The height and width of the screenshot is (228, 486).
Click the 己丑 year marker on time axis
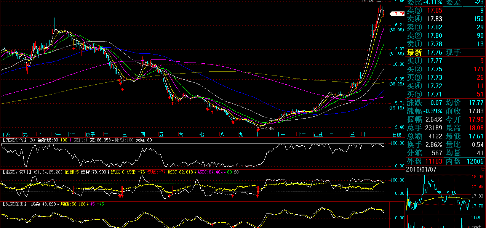[318, 135]
